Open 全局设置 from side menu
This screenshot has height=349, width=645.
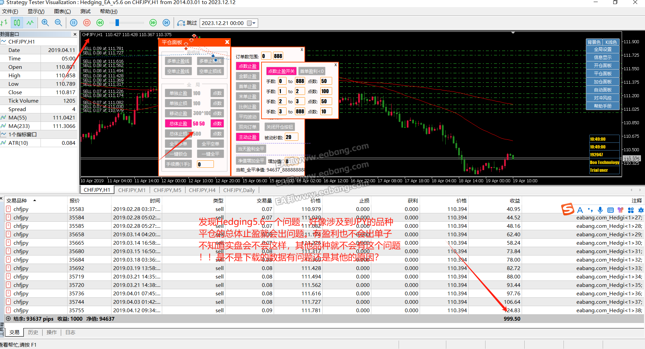point(603,49)
